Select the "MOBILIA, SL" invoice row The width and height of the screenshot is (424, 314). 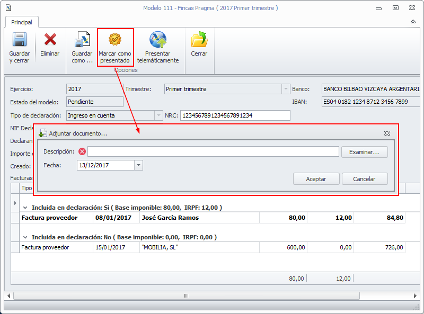click(211, 247)
